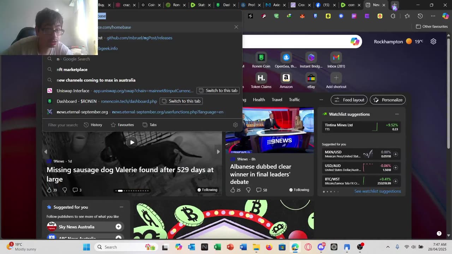Play the sausage dog Valerie video
Viewport: 452px width, 254px height.
pos(132,143)
